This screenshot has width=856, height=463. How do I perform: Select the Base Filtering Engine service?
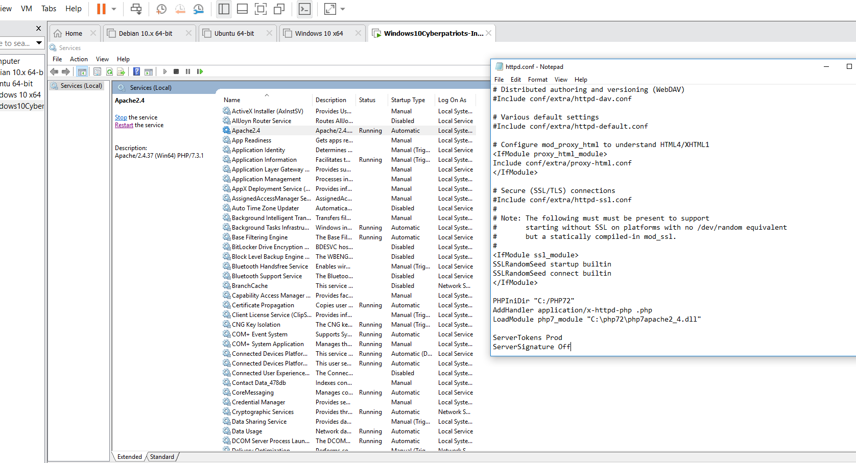[348, 237]
